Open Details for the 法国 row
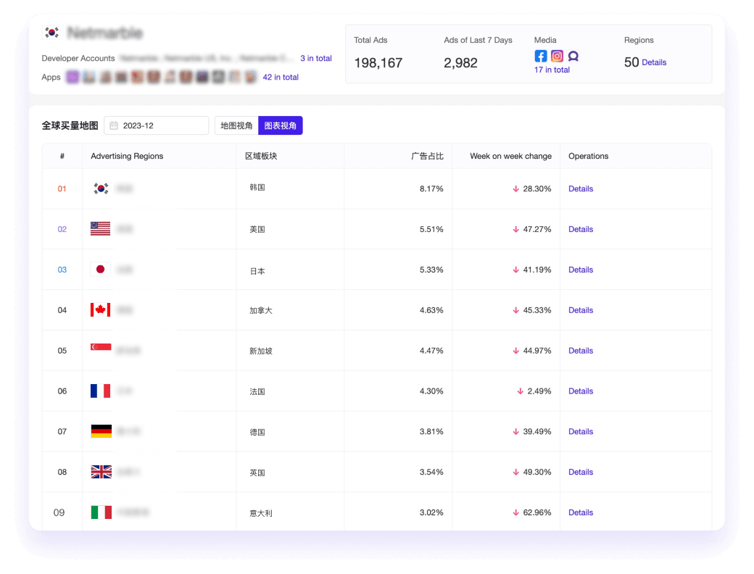 pyautogui.click(x=581, y=391)
